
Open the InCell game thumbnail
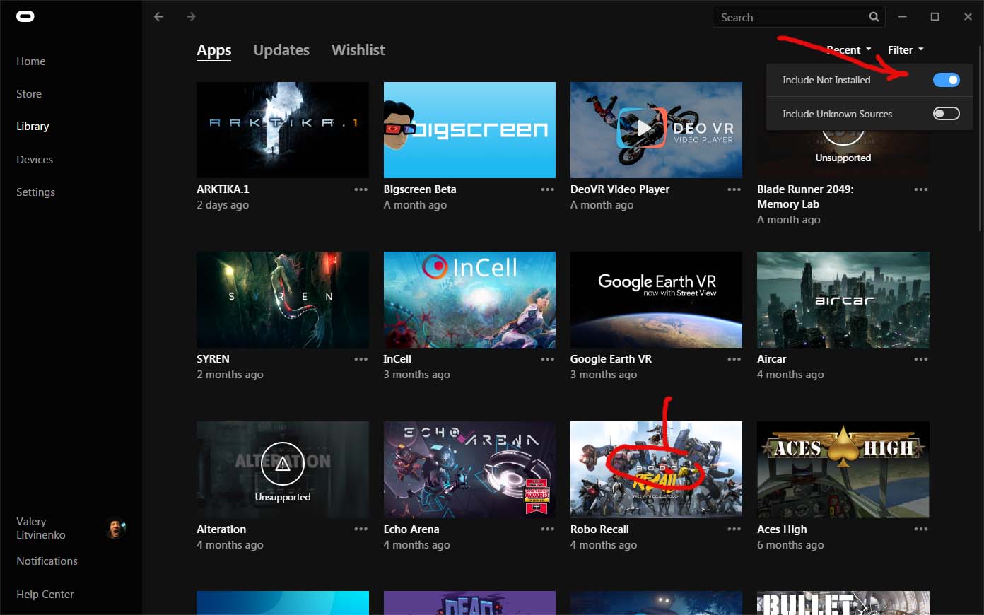click(469, 300)
